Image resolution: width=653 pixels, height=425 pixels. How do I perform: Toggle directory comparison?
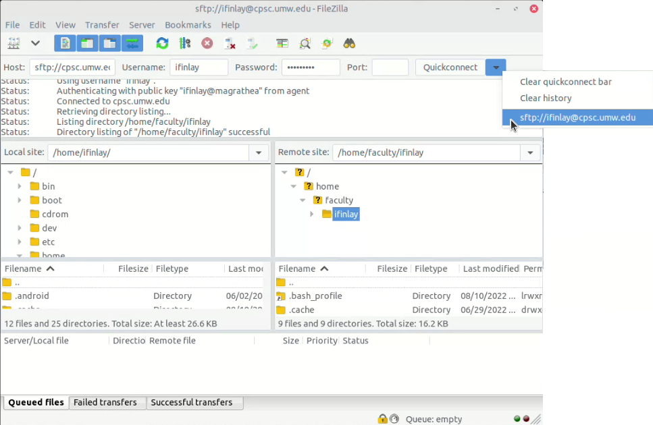(x=305, y=43)
